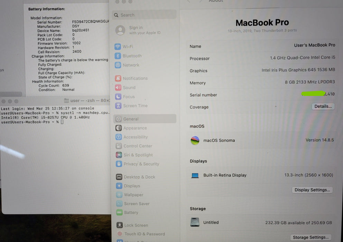Image resolution: width=343 pixels, height=242 pixels.
Task: Select the Network globe icon
Action: pos(118,65)
